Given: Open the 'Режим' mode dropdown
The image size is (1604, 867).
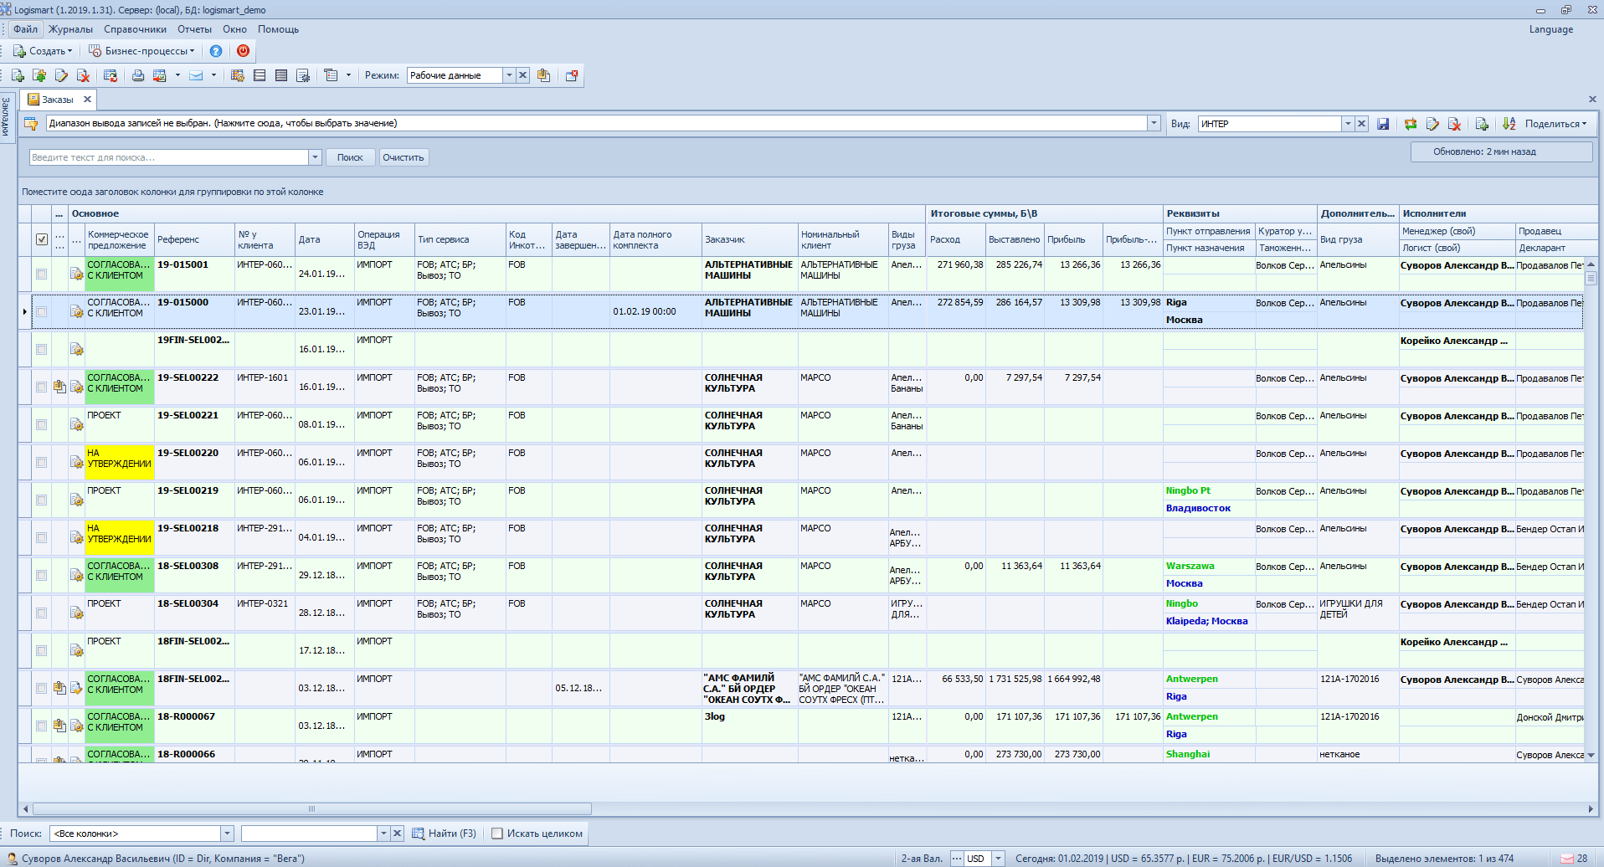Looking at the screenshot, I should tap(508, 75).
